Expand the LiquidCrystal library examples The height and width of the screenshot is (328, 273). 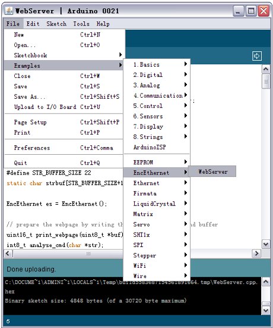tap(157, 204)
